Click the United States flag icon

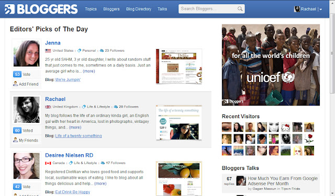(48, 51)
